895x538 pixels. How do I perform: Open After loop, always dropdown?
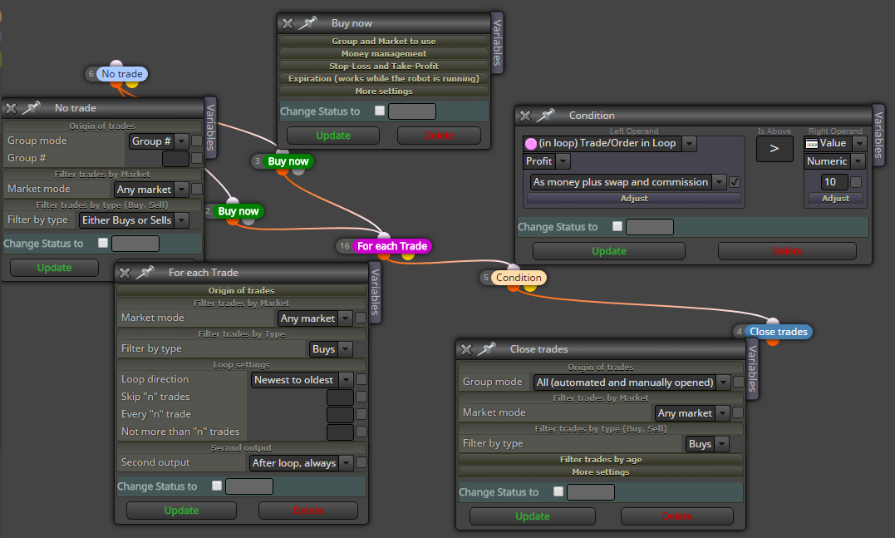pos(302,462)
